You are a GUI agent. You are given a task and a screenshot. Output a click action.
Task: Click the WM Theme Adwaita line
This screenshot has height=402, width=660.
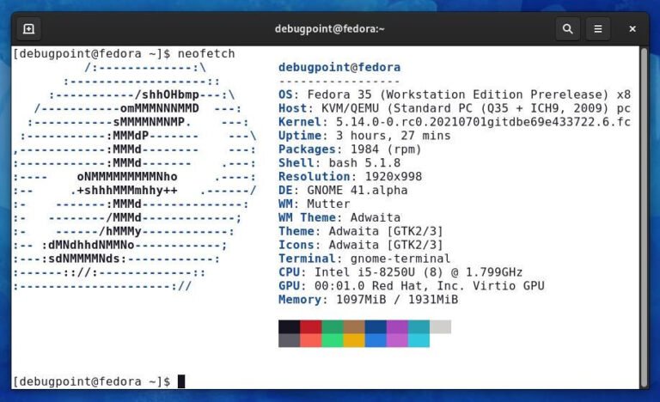click(x=339, y=217)
